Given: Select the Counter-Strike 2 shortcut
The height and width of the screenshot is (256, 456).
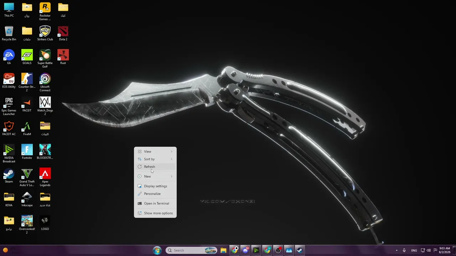Looking at the screenshot, I should (x=27, y=83).
